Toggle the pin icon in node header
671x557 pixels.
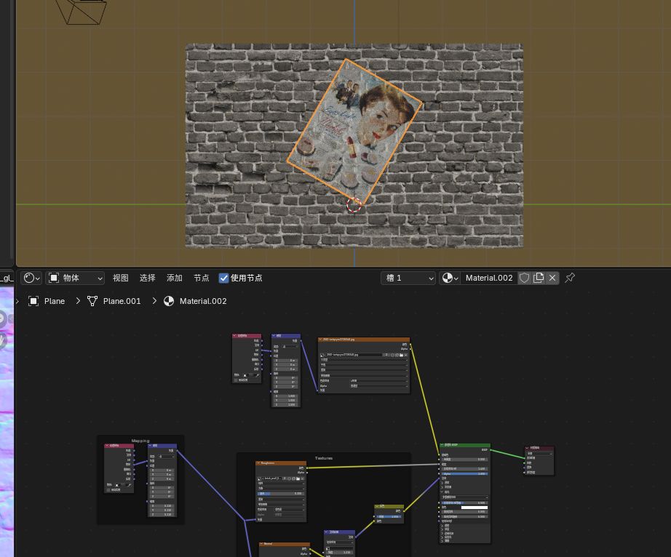pyautogui.click(x=570, y=278)
